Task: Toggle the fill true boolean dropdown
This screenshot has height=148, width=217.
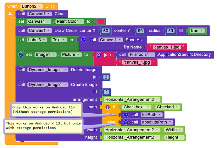Action: coord(201,31)
